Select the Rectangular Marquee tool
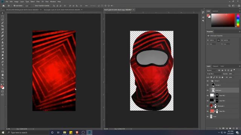 point(3,16)
